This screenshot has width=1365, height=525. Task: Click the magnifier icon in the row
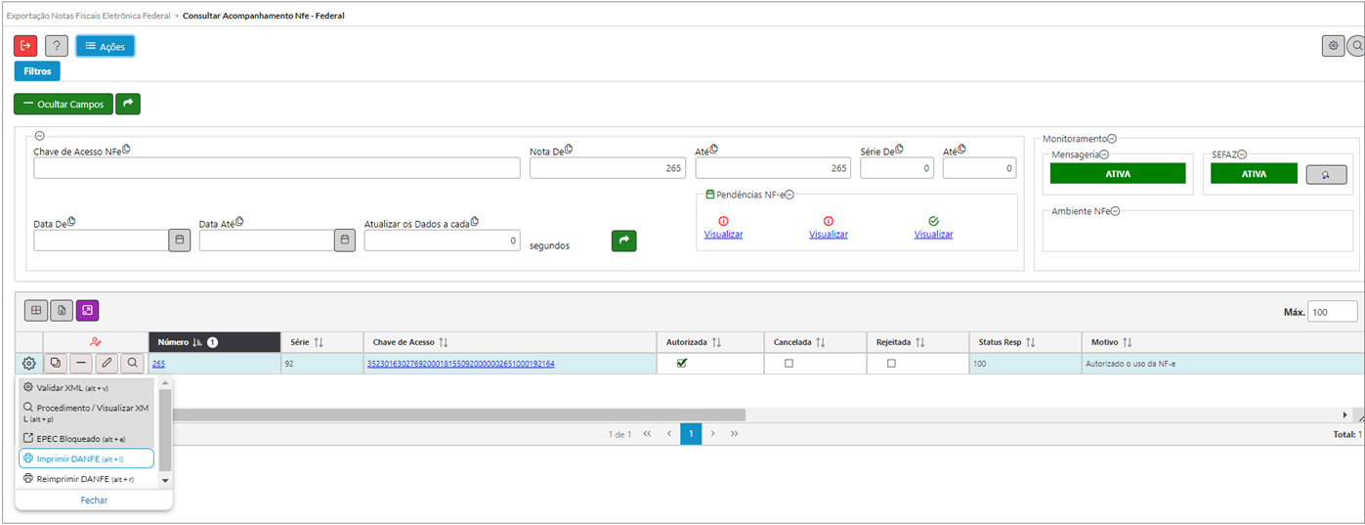(x=132, y=364)
